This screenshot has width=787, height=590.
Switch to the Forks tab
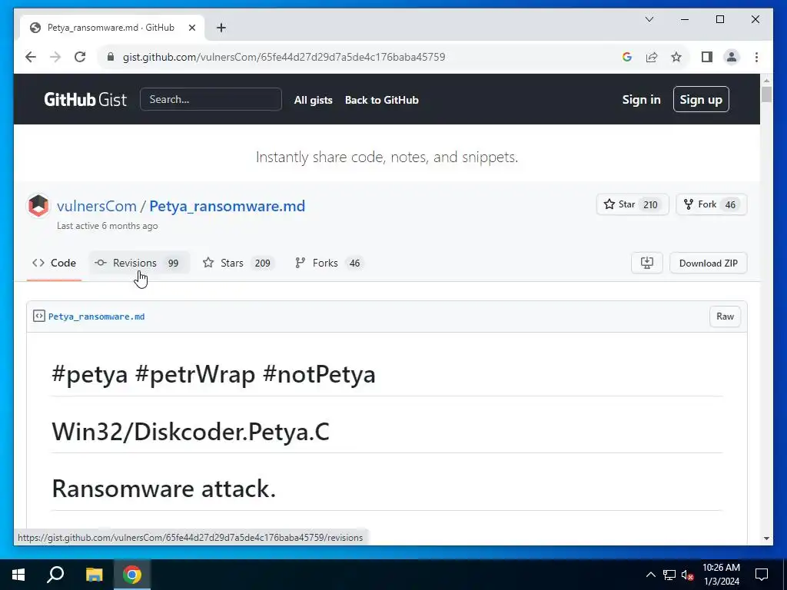(x=329, y=263)
